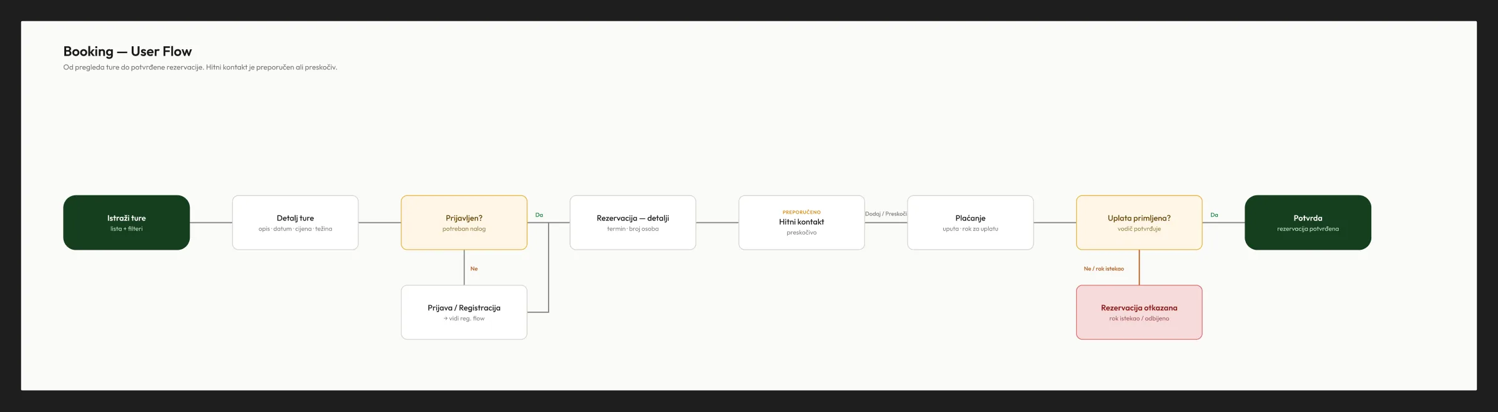Select the 'Dodaj / Preskoči' connector label

point(886,214)
